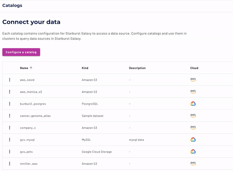Open three-dot menu for mmiller_aws
233x171 pixels.
(10, 164)
